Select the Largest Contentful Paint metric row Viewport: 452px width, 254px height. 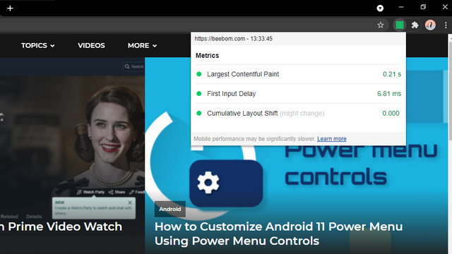[298, 74]
